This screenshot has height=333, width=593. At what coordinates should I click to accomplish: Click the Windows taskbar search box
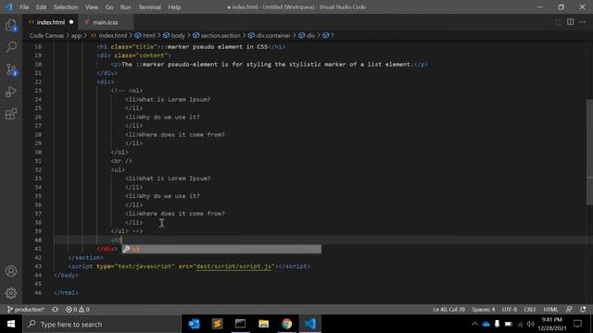coord(101,324)
